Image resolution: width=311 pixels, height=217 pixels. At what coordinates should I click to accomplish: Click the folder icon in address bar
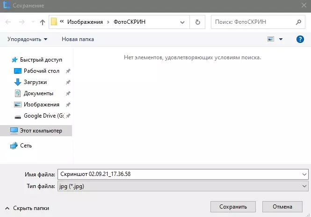(54, 22)
